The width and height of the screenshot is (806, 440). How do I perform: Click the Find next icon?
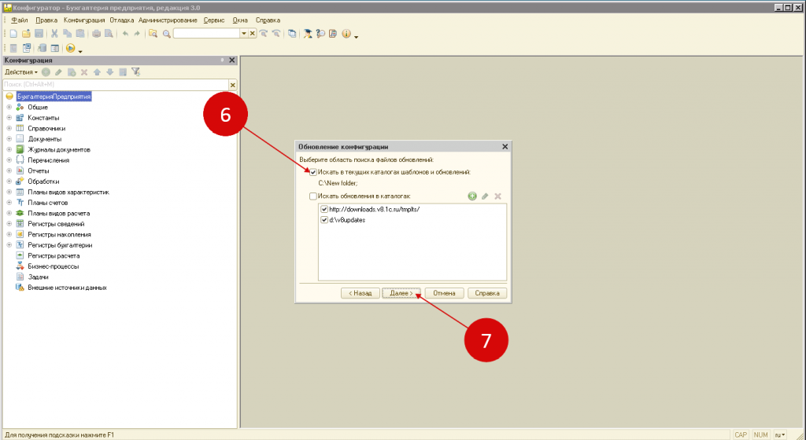point(264,34)
